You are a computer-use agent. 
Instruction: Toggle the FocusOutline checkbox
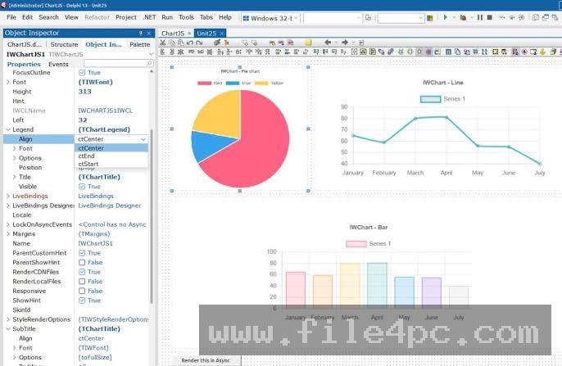(x=82, y=73)
